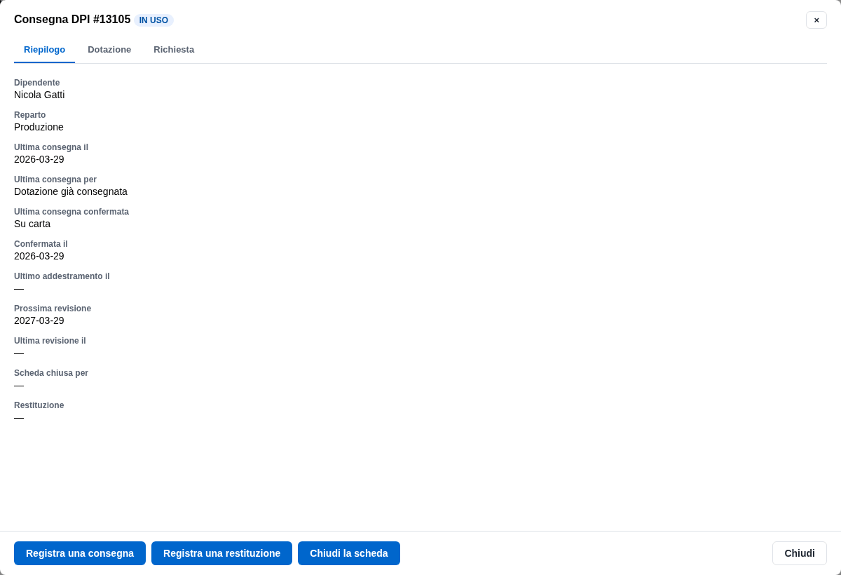Click the text Dotazione già consegnata
Screen dimensions: 841x575
coord(71,191)
